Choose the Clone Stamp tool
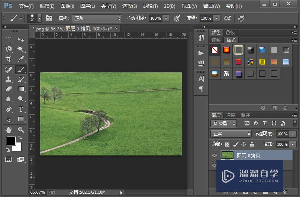The width and height of the screenshot is (300, 197). click(9, 79)
